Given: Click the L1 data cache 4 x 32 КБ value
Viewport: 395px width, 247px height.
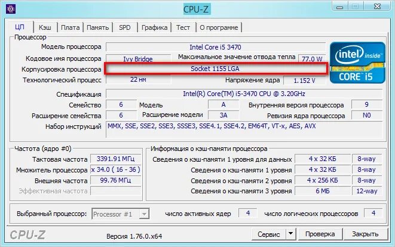Looking at the screenshot, I should (323, 159).
